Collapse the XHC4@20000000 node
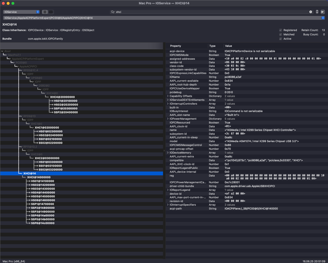Screen dimensions: 328x263 [x=48, y=97]
